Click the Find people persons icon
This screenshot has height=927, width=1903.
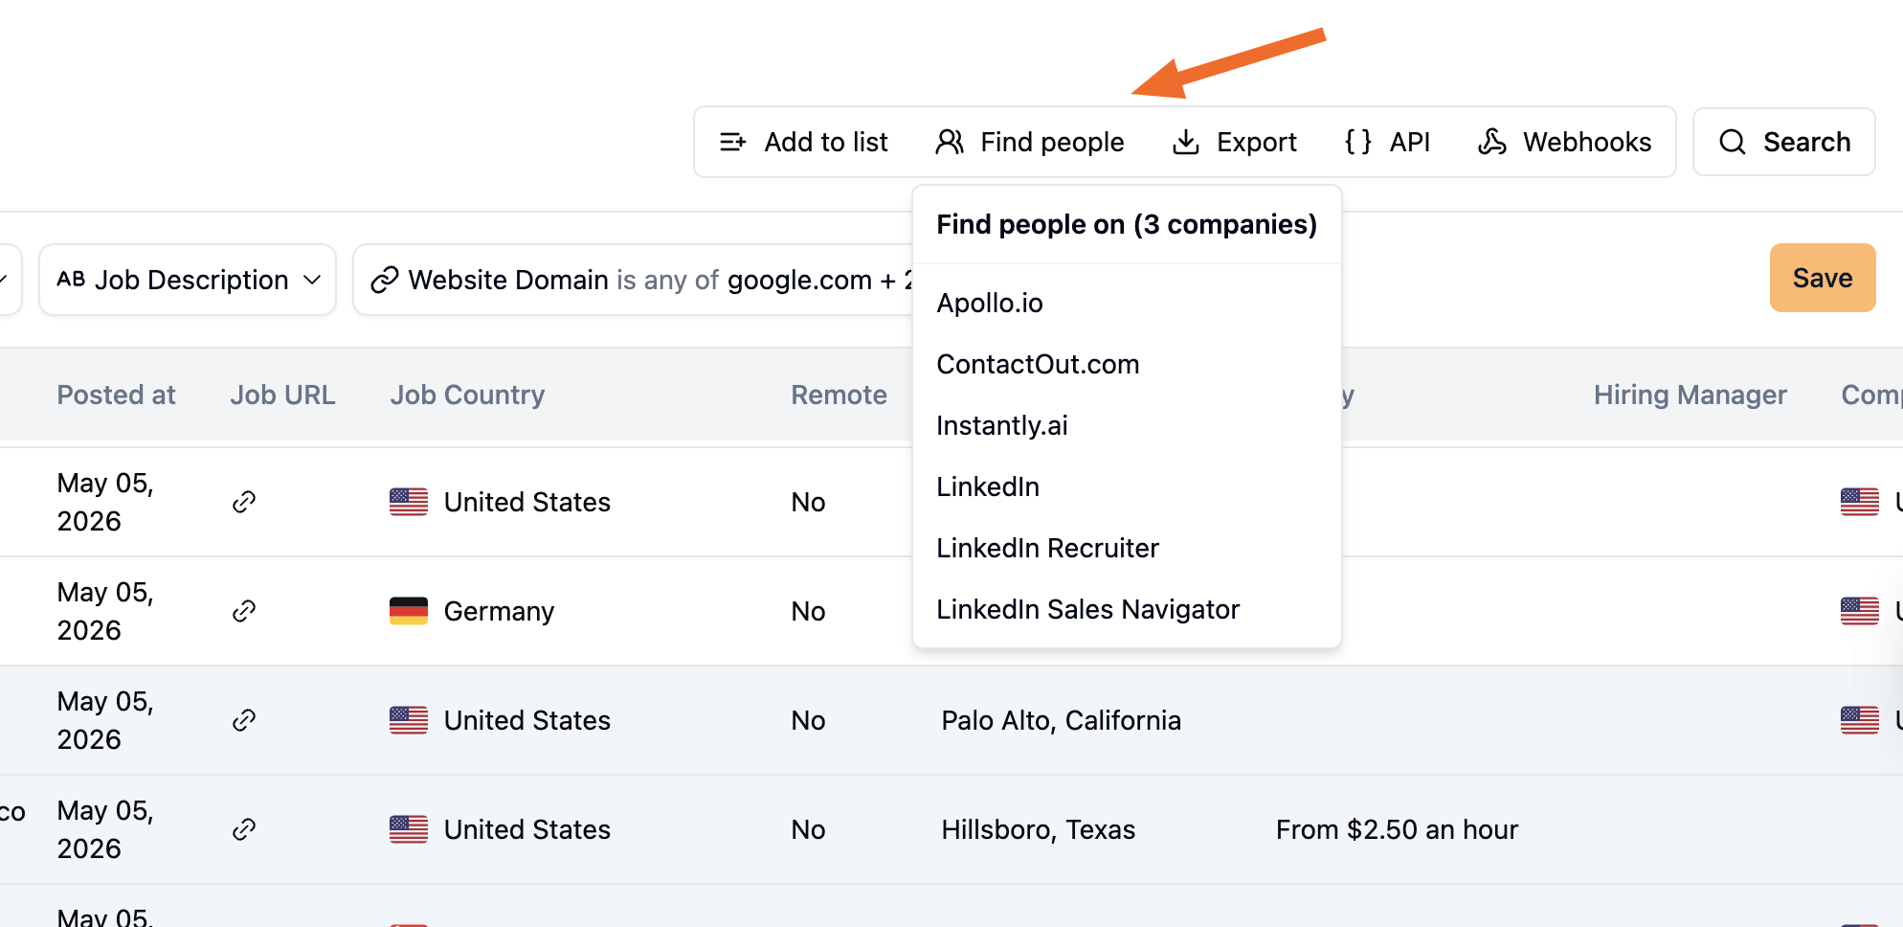(950, 142)
